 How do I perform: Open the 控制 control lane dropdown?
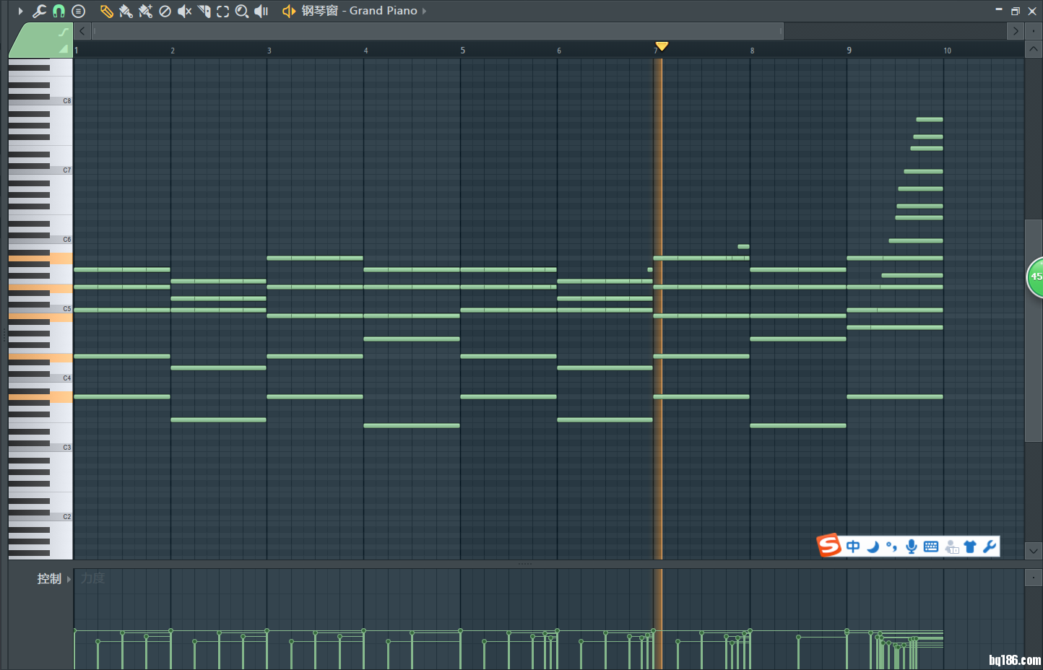tap(53, 578)
